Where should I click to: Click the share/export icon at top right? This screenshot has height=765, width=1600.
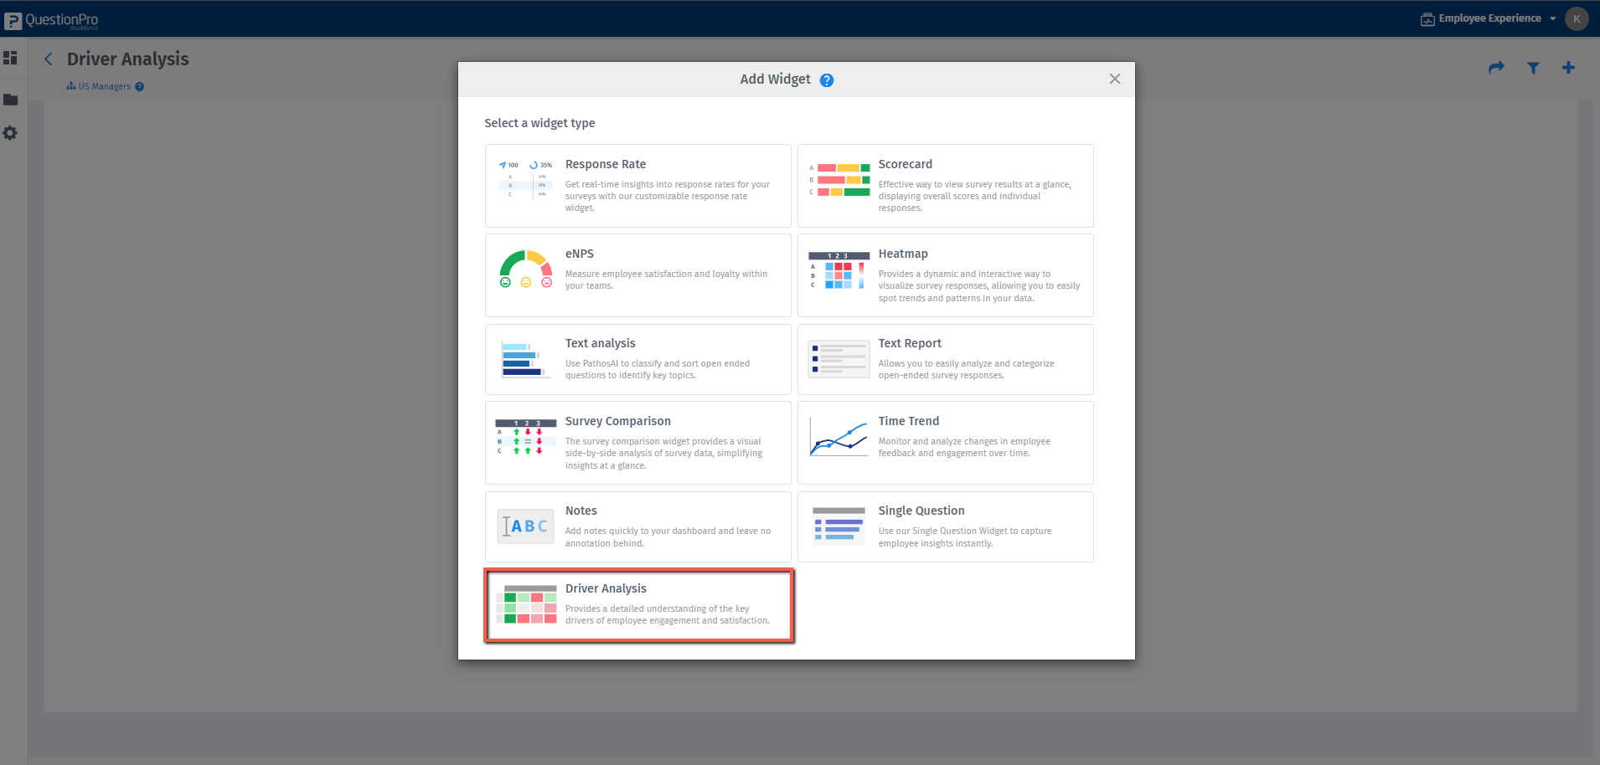(x=1496, y=68)
